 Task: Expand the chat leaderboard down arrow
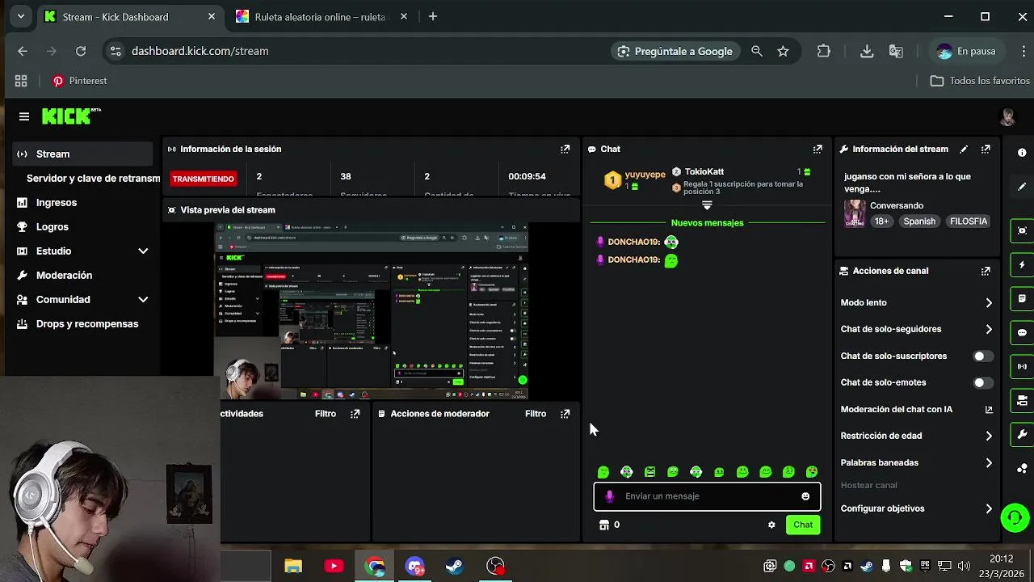pos(707,205)
